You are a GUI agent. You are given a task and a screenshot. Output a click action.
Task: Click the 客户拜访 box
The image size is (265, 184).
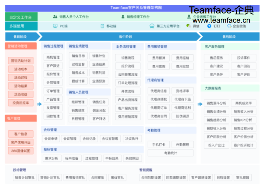99,119
